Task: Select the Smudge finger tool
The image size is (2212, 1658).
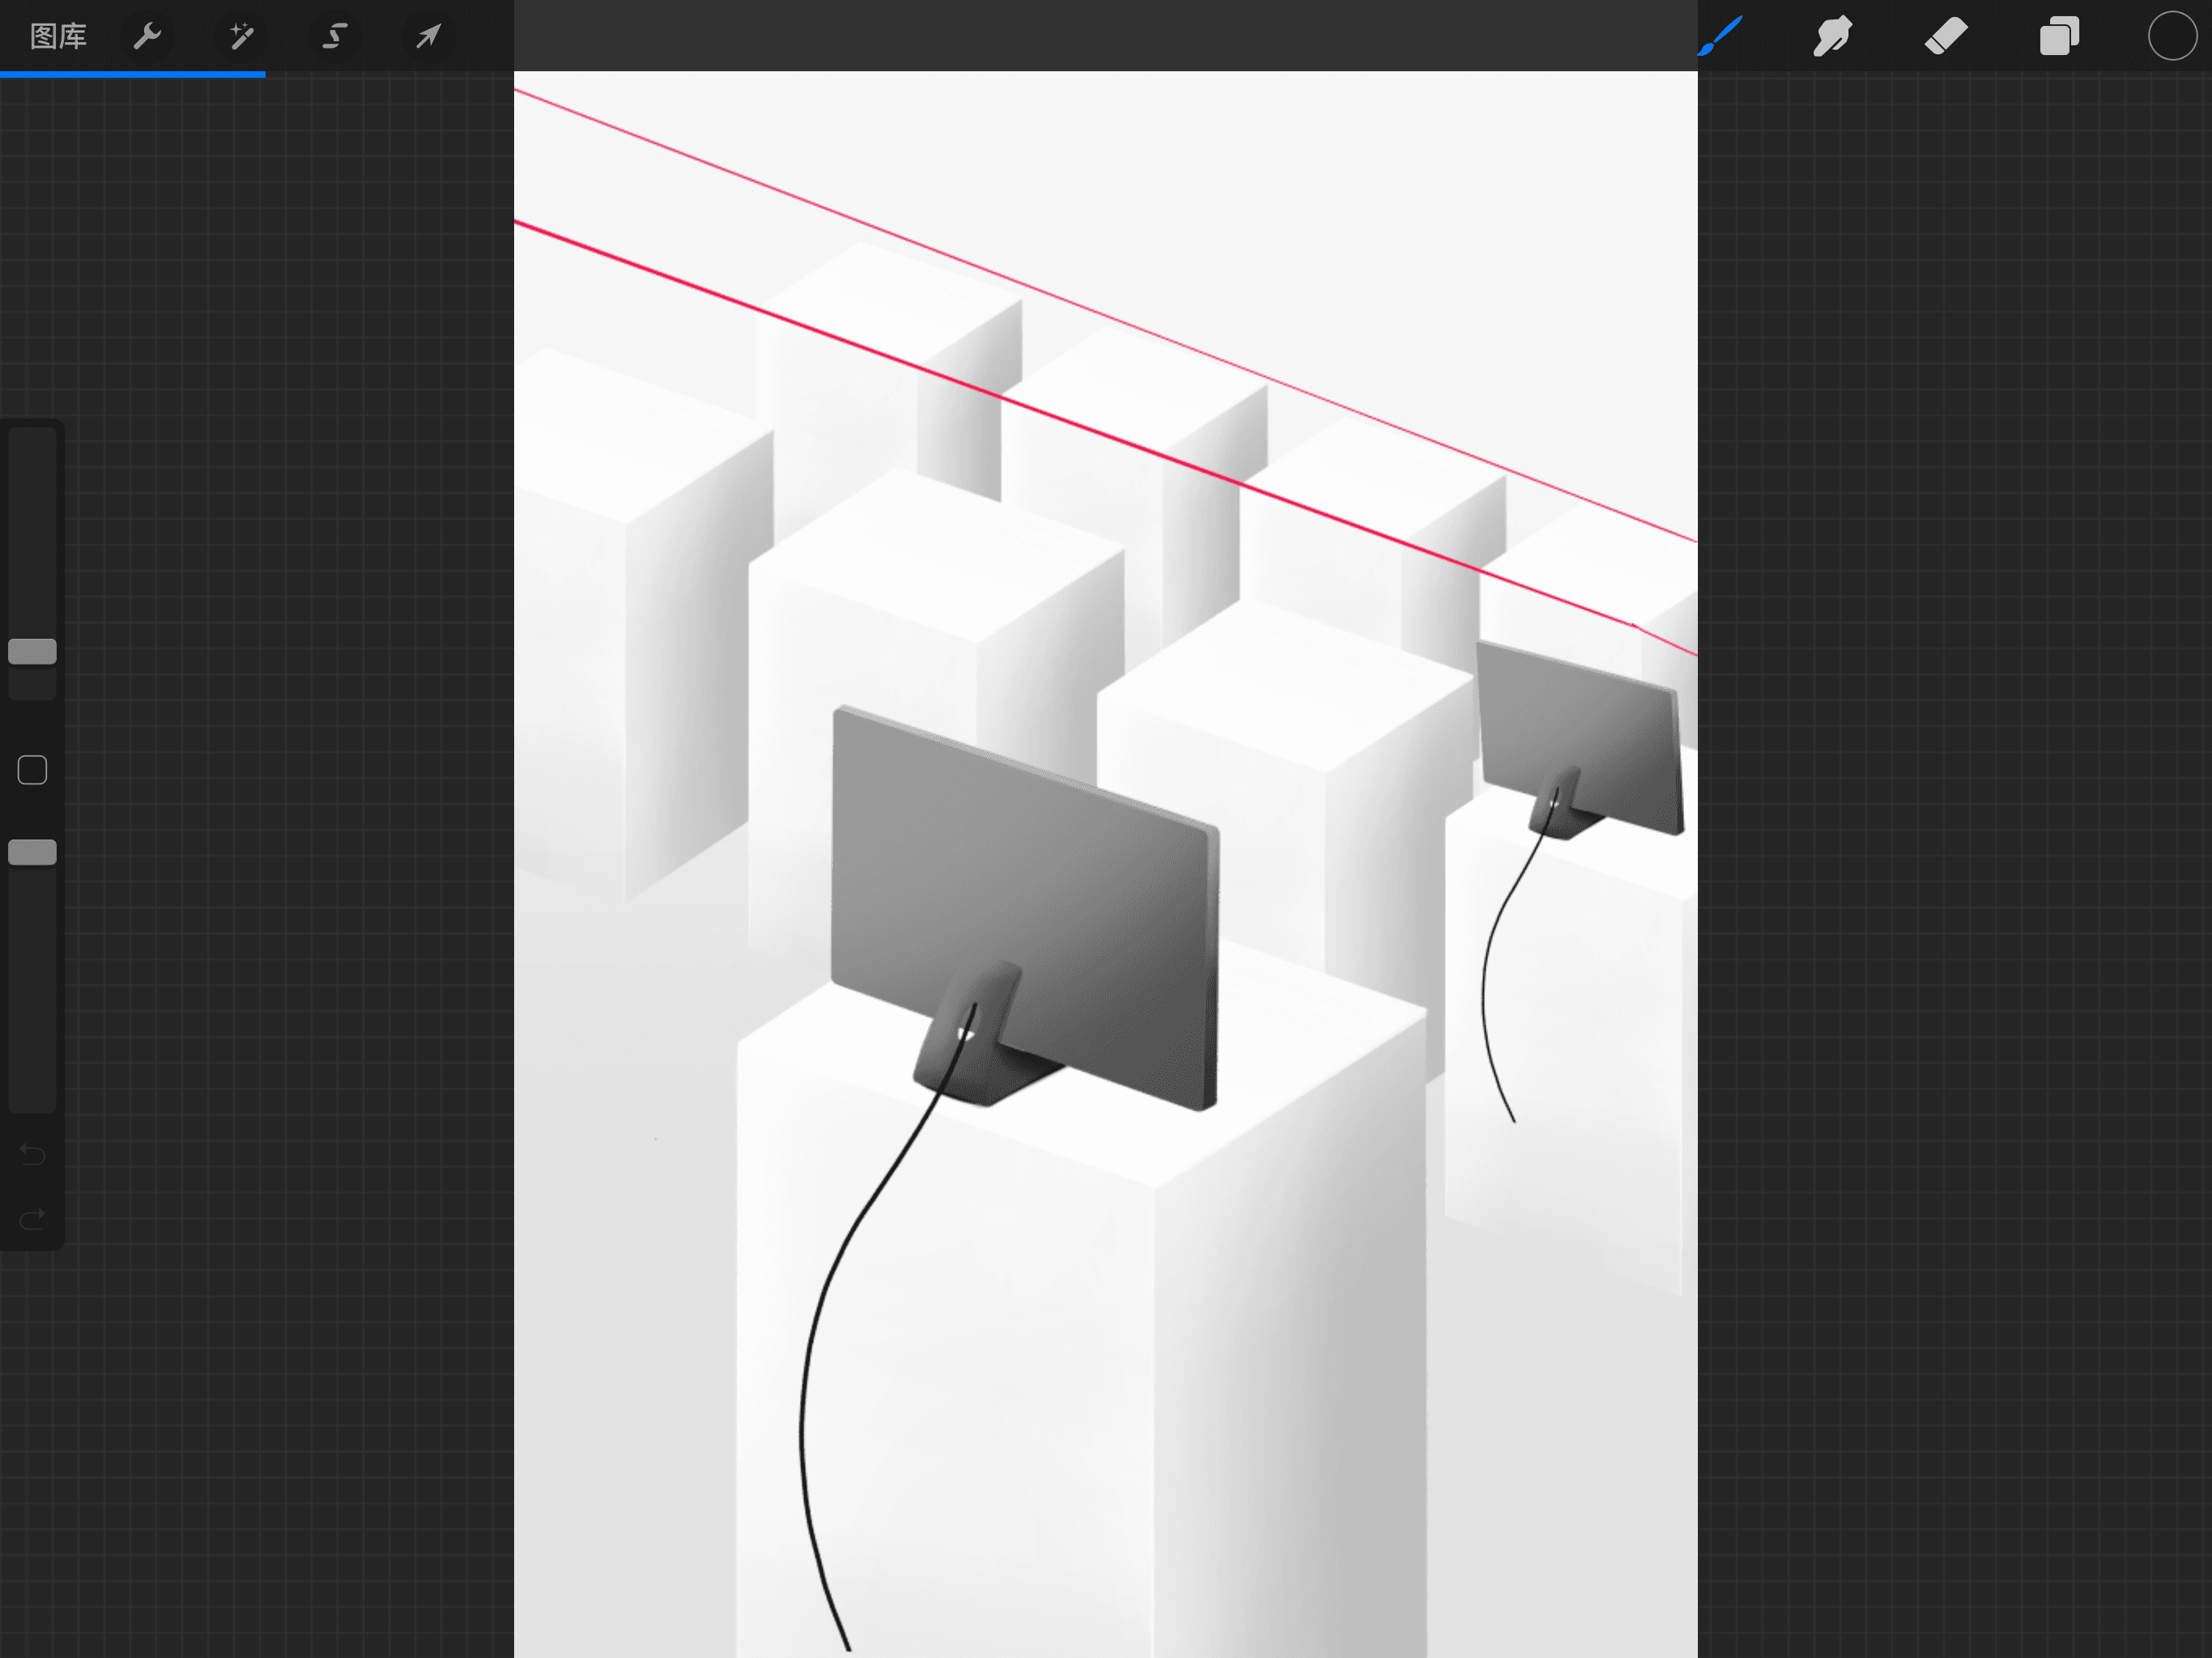Action: [x=1832, y=37]
